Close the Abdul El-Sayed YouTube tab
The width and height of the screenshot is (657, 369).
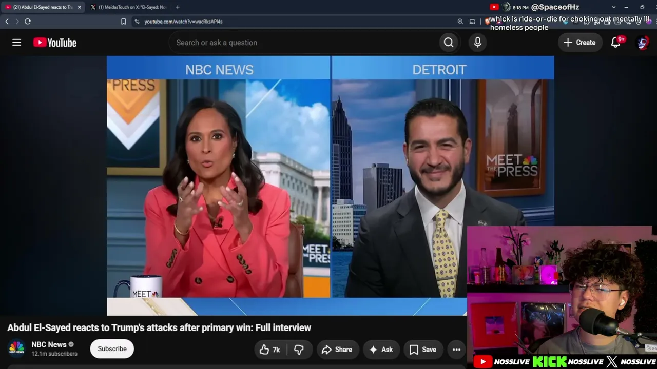[x=79, y=7]
